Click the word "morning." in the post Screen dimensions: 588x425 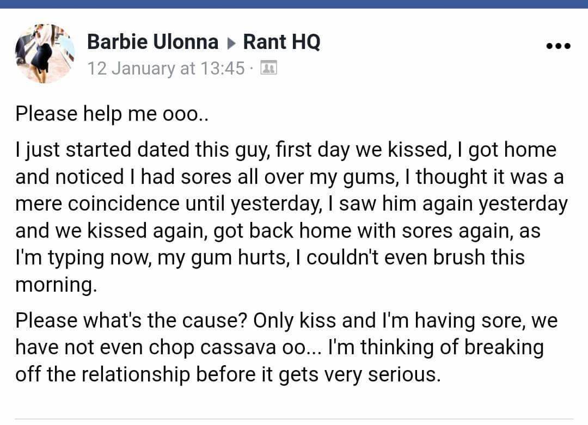56,285
